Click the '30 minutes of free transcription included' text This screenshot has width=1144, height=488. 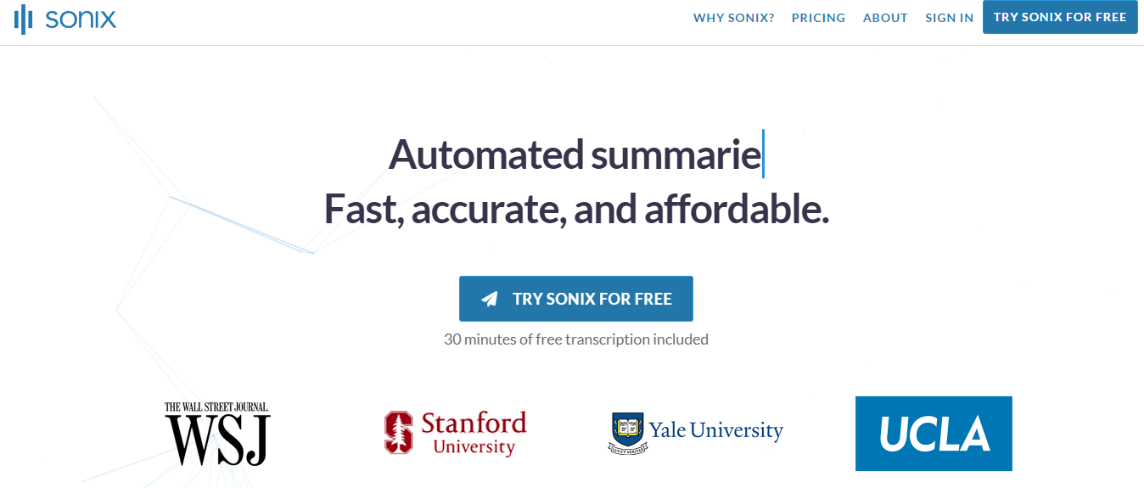[x=576, y=339]
